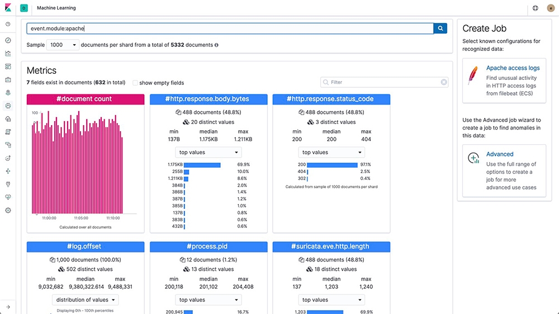Open Recently viewed clock icon
The width and height of the screenshot is (559, 314).
tap(8, 24)
